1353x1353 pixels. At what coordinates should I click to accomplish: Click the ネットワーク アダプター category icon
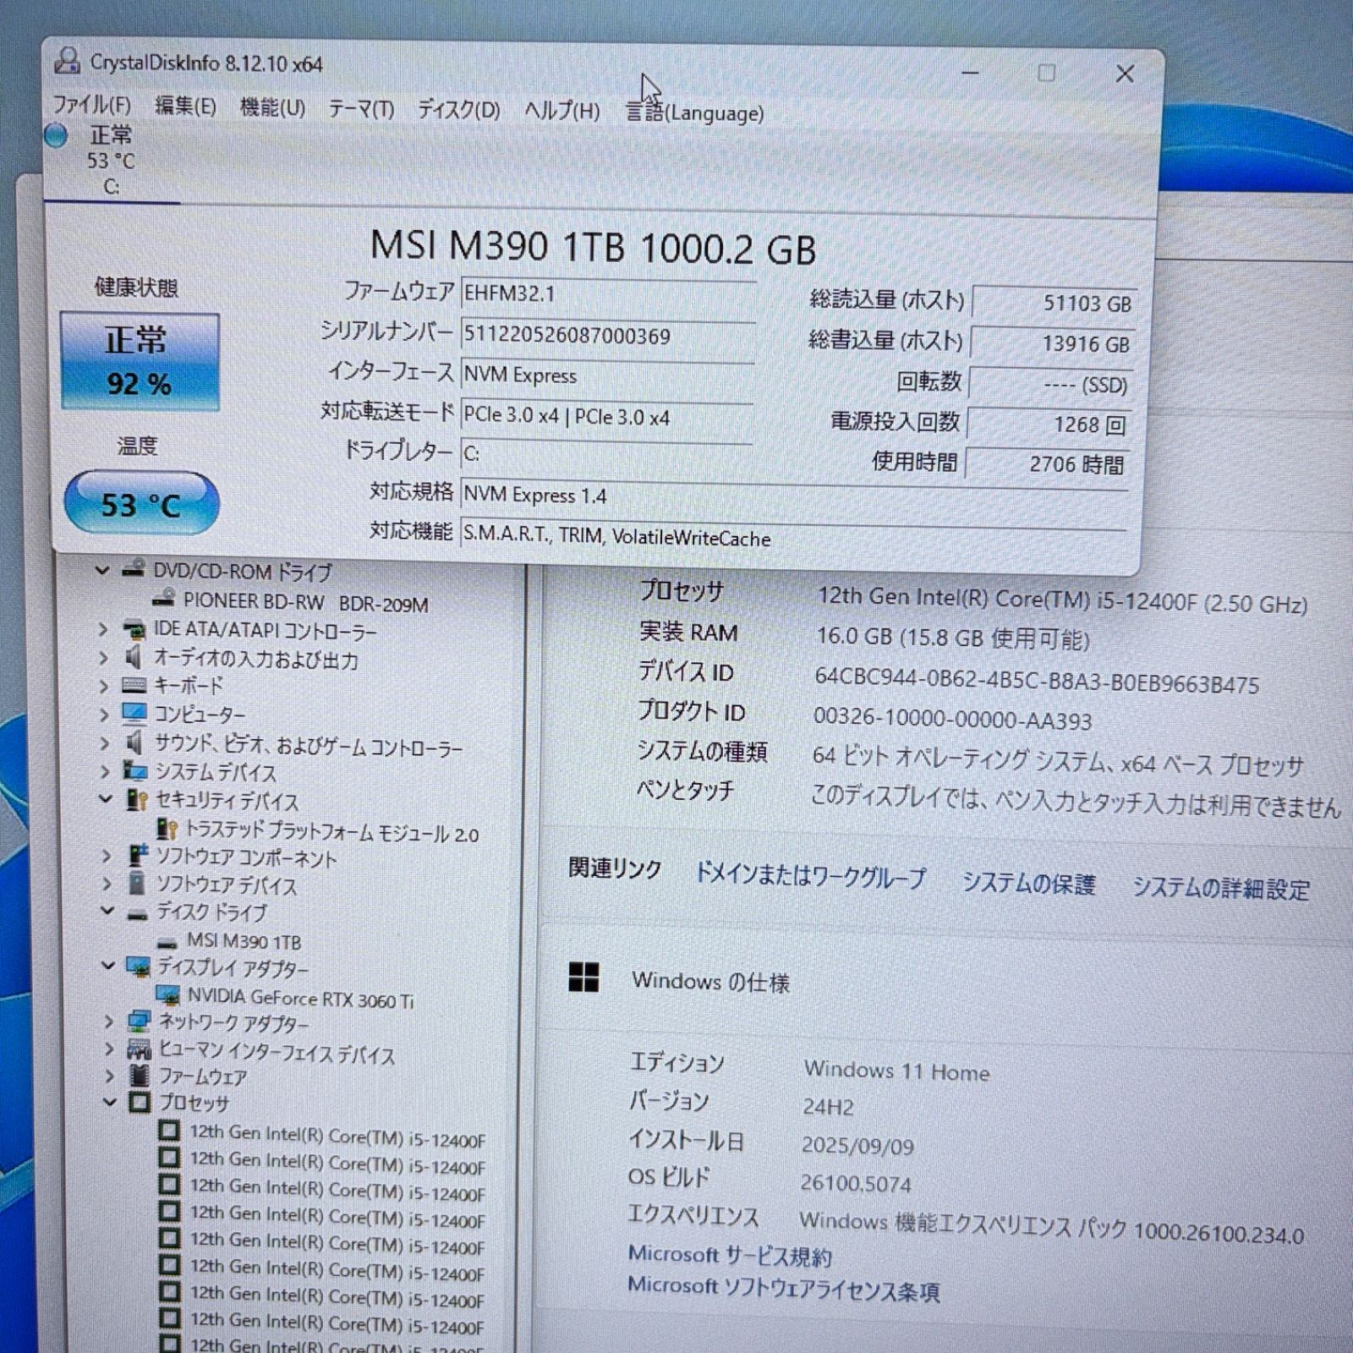(140, 1022)
